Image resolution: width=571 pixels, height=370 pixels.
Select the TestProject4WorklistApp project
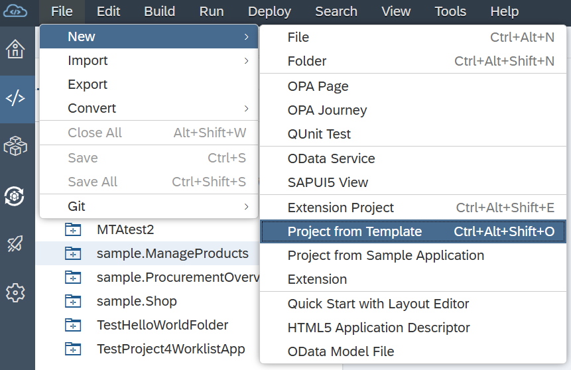[x=171, y=349]
